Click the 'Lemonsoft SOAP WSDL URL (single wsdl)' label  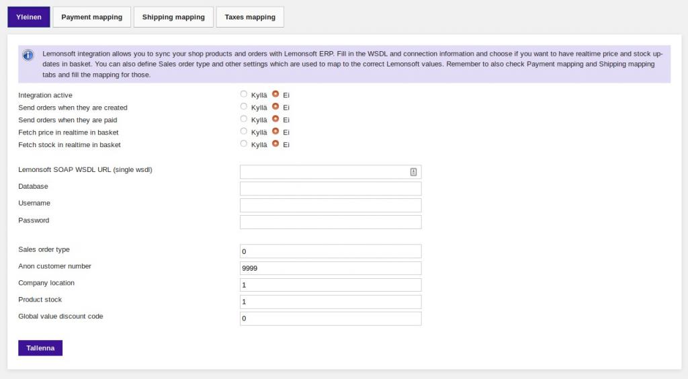click(x=85, y=170)
